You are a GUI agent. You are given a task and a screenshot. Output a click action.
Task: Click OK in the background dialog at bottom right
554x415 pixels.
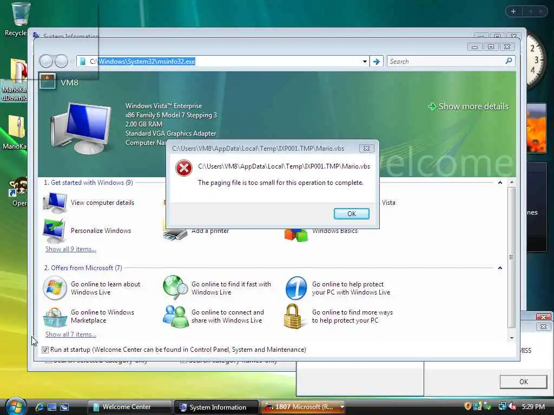[523, 381]
